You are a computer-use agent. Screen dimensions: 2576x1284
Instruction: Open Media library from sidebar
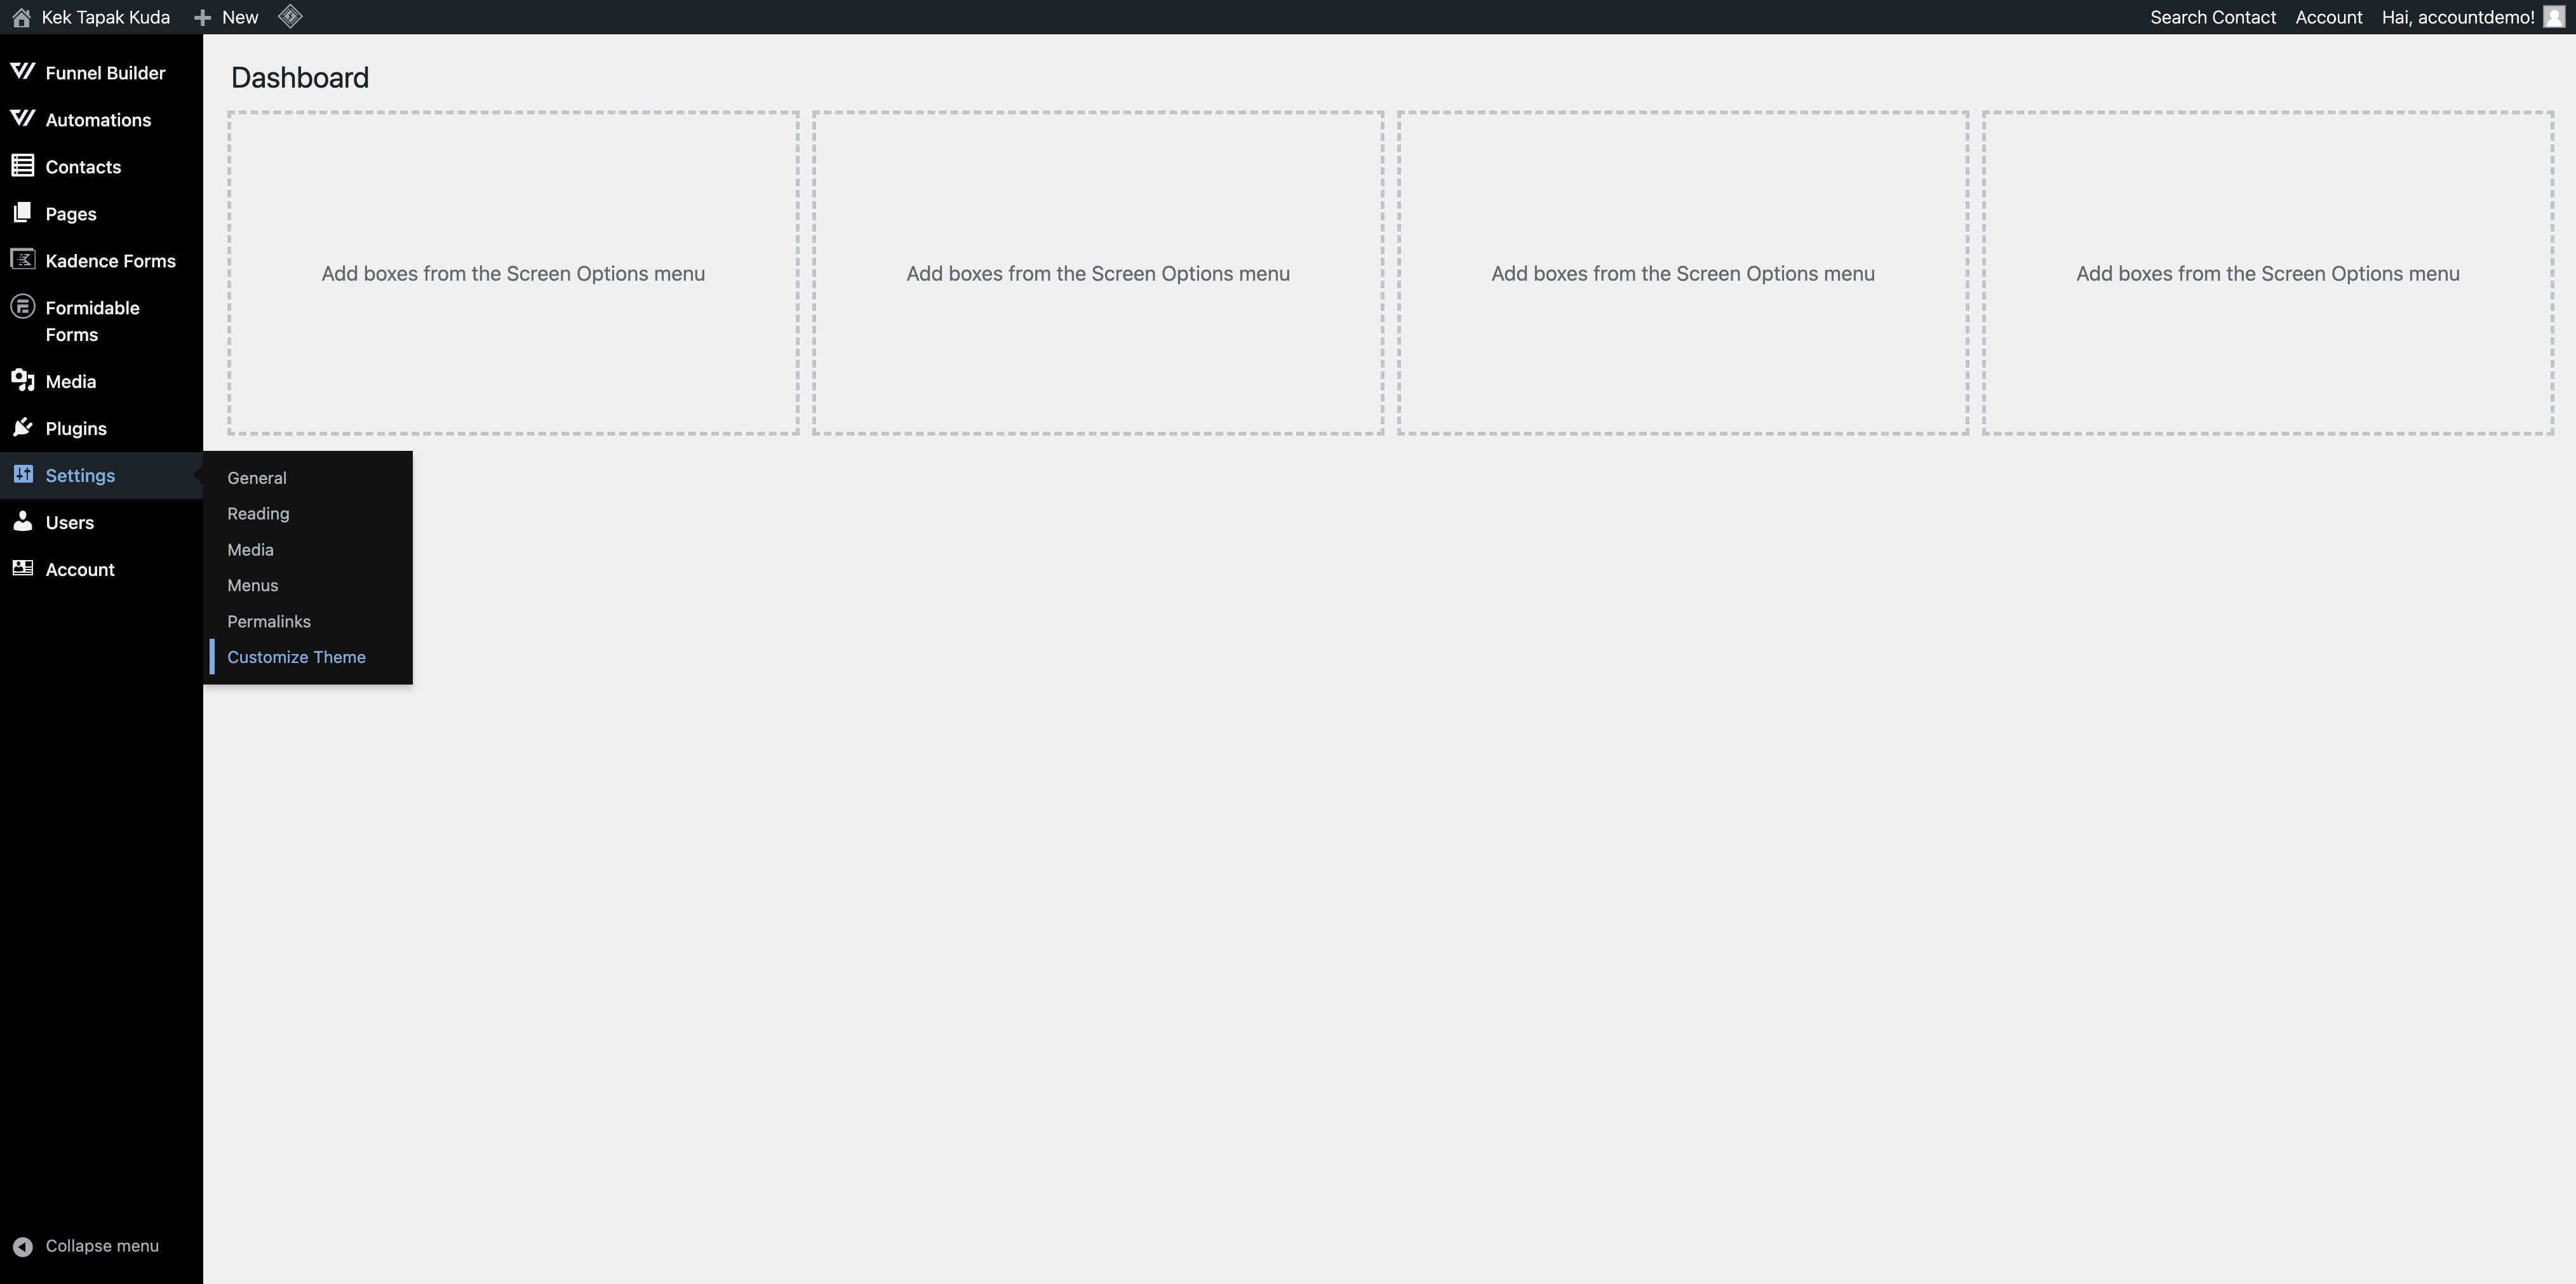click(70, 379)
